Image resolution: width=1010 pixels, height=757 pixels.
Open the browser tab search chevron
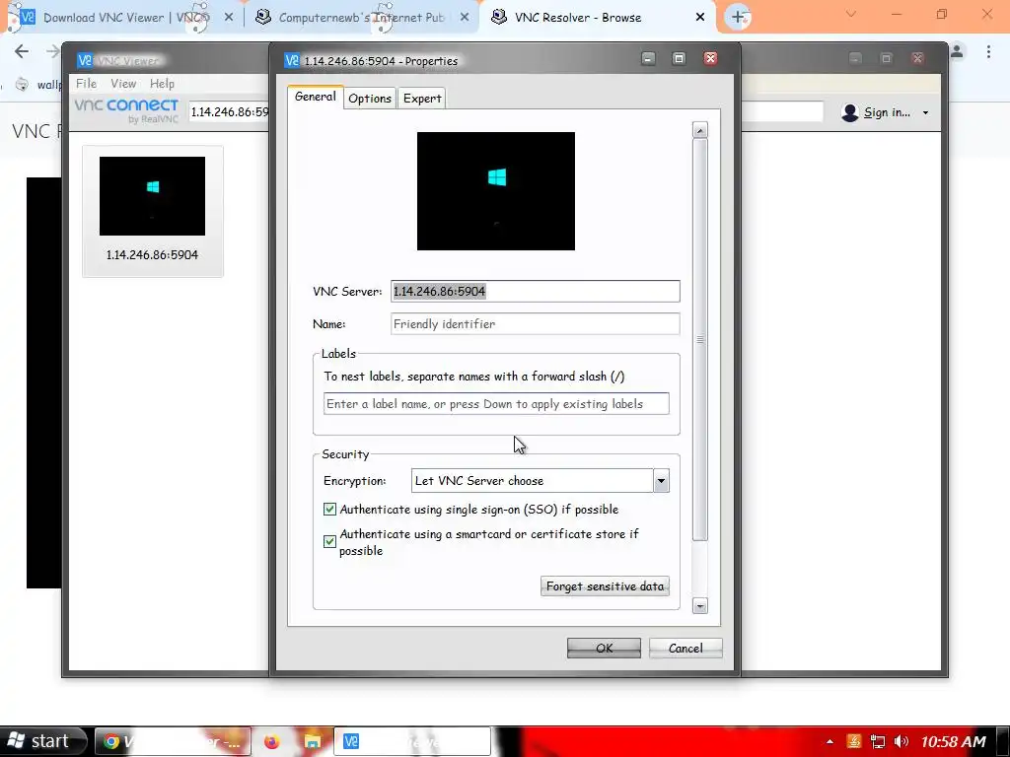(x=851, y=14)
